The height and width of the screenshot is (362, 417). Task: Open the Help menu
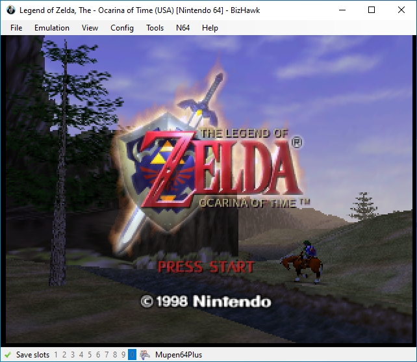[x=210, y=28]
